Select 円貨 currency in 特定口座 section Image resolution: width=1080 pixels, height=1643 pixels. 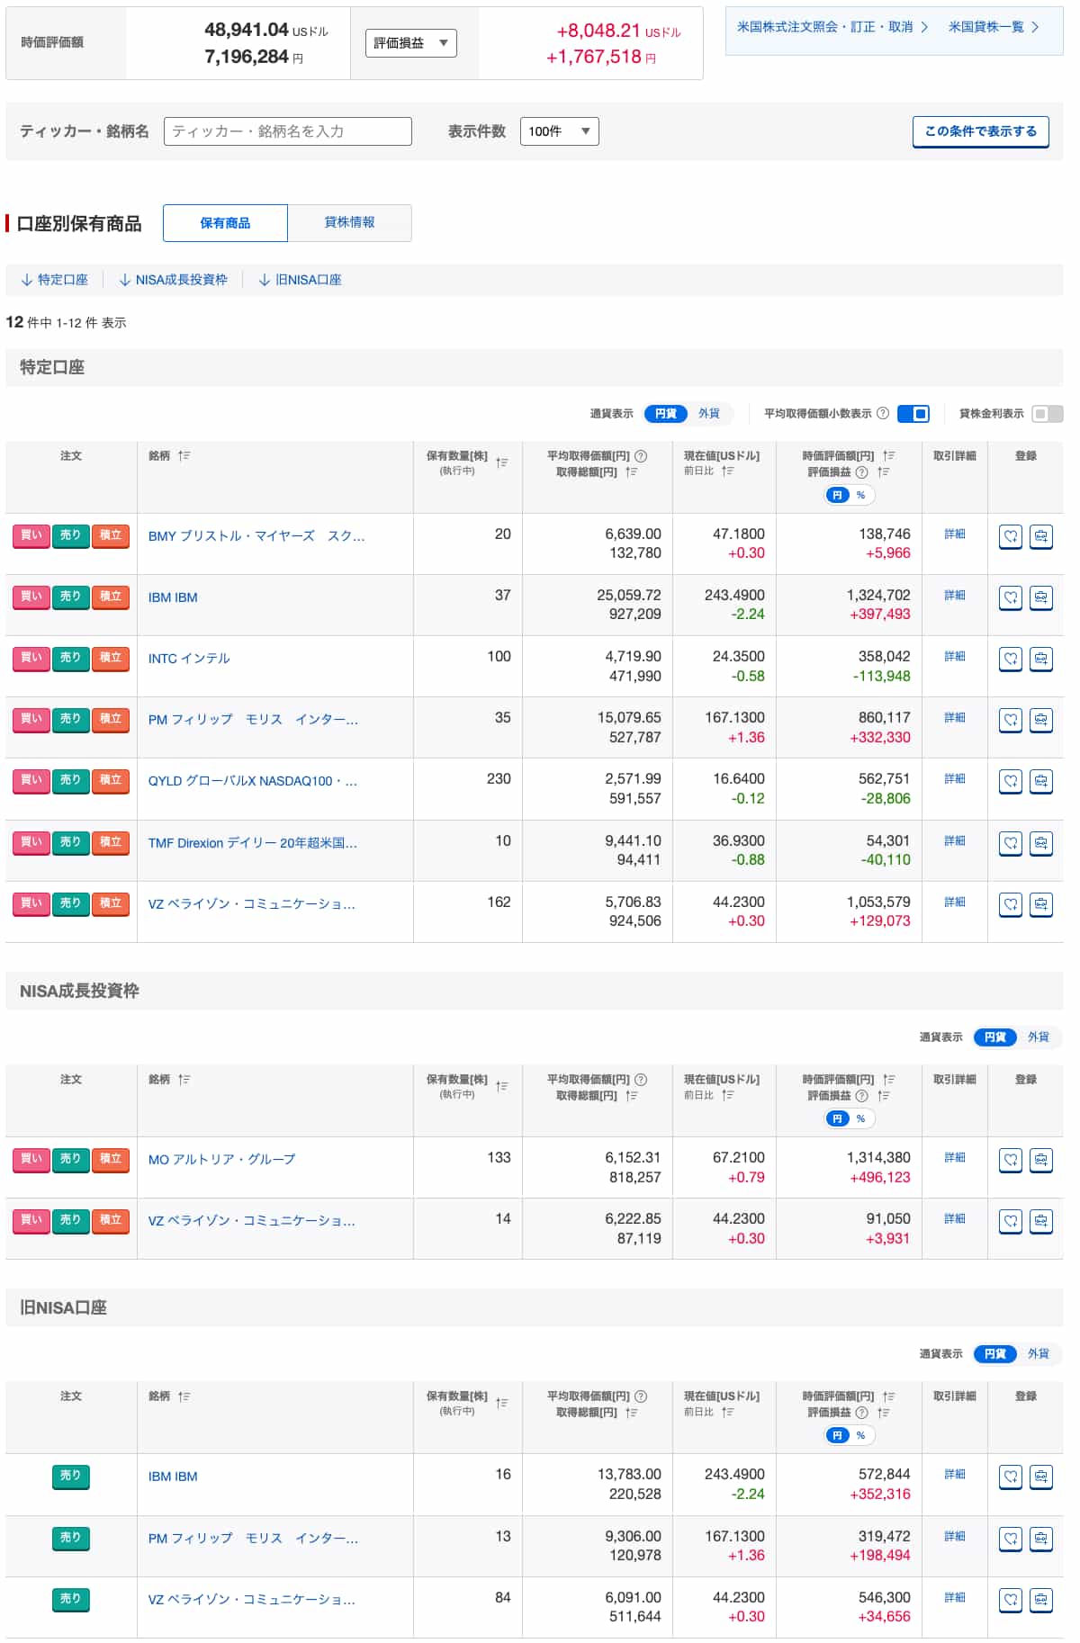coord(666,414)
